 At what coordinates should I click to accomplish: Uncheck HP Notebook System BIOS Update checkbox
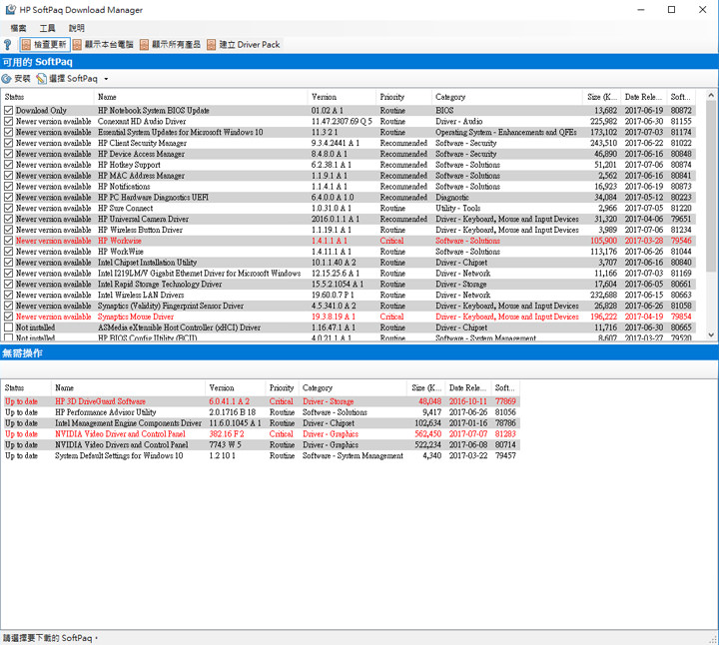click(8, 111)
